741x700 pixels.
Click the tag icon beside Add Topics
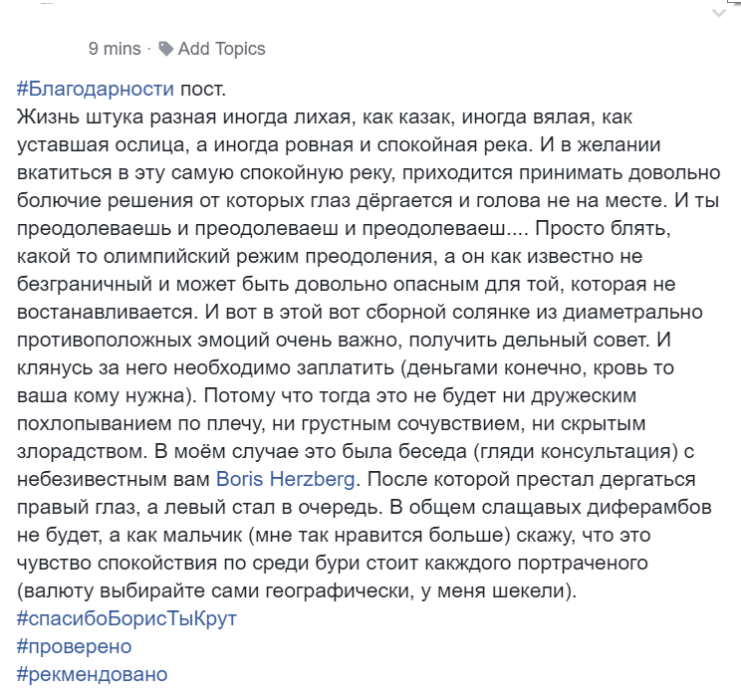click(x=165, y=49)
